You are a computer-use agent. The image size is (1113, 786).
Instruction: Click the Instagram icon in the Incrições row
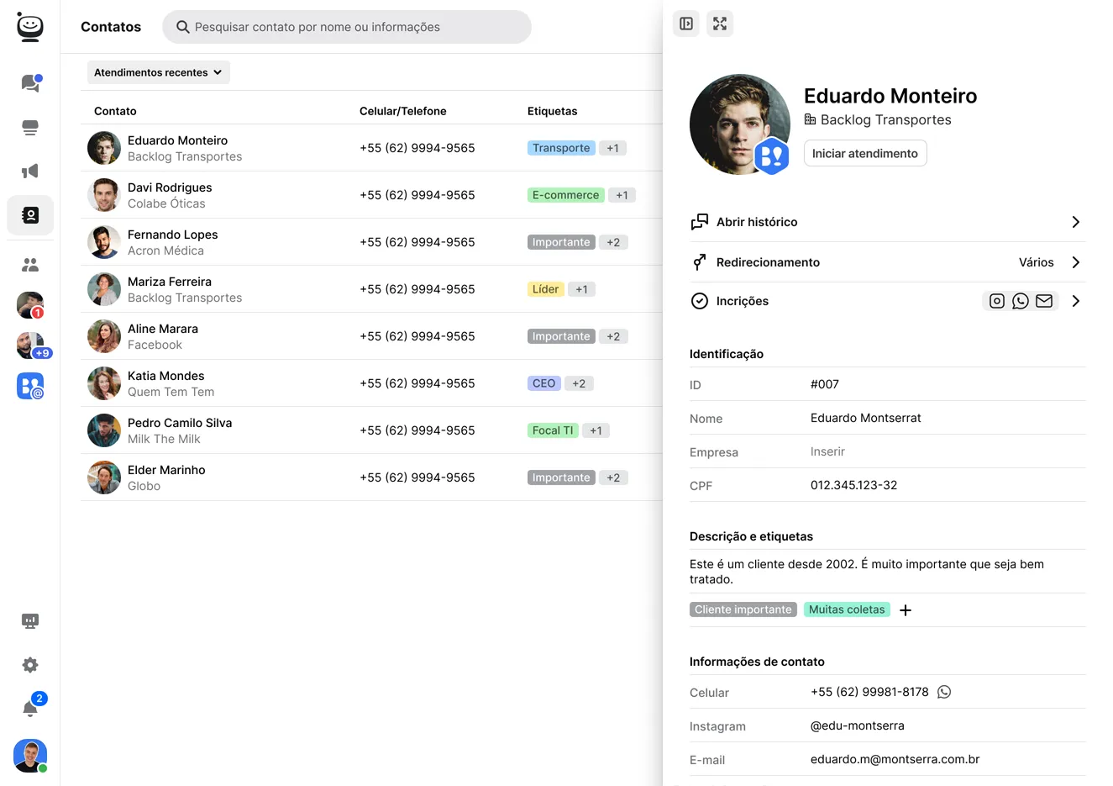[996, 300]
